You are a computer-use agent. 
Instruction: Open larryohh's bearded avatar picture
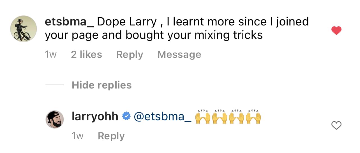[55, 119]
